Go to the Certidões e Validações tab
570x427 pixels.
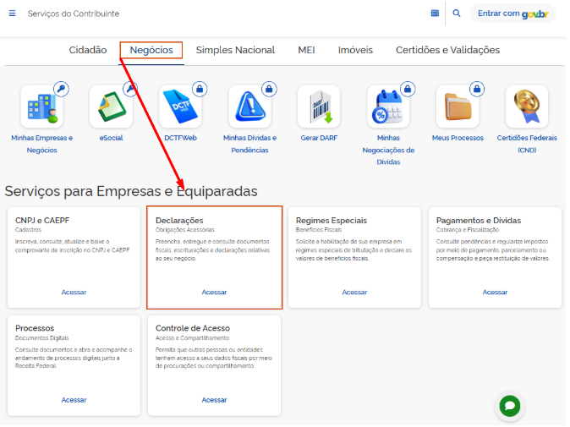click(x=447, y=50)
